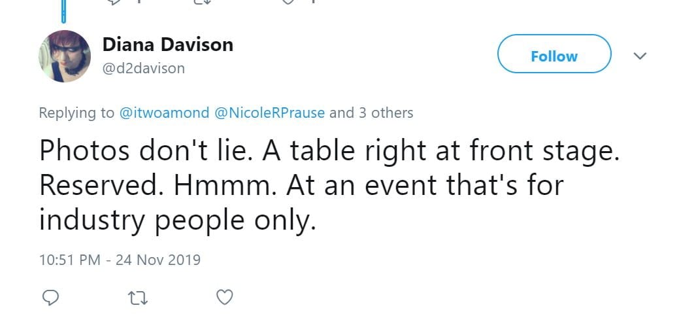Open the @NicoleRPrause mention link
The height and width of the screenshot is (316, 681).
(269, 113)
